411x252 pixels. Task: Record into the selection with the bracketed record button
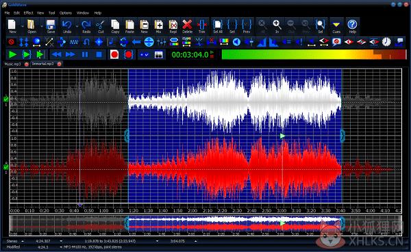tap(129, 55)
